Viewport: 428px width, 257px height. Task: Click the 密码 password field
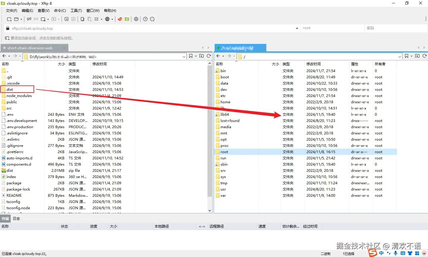click(396, 28)
